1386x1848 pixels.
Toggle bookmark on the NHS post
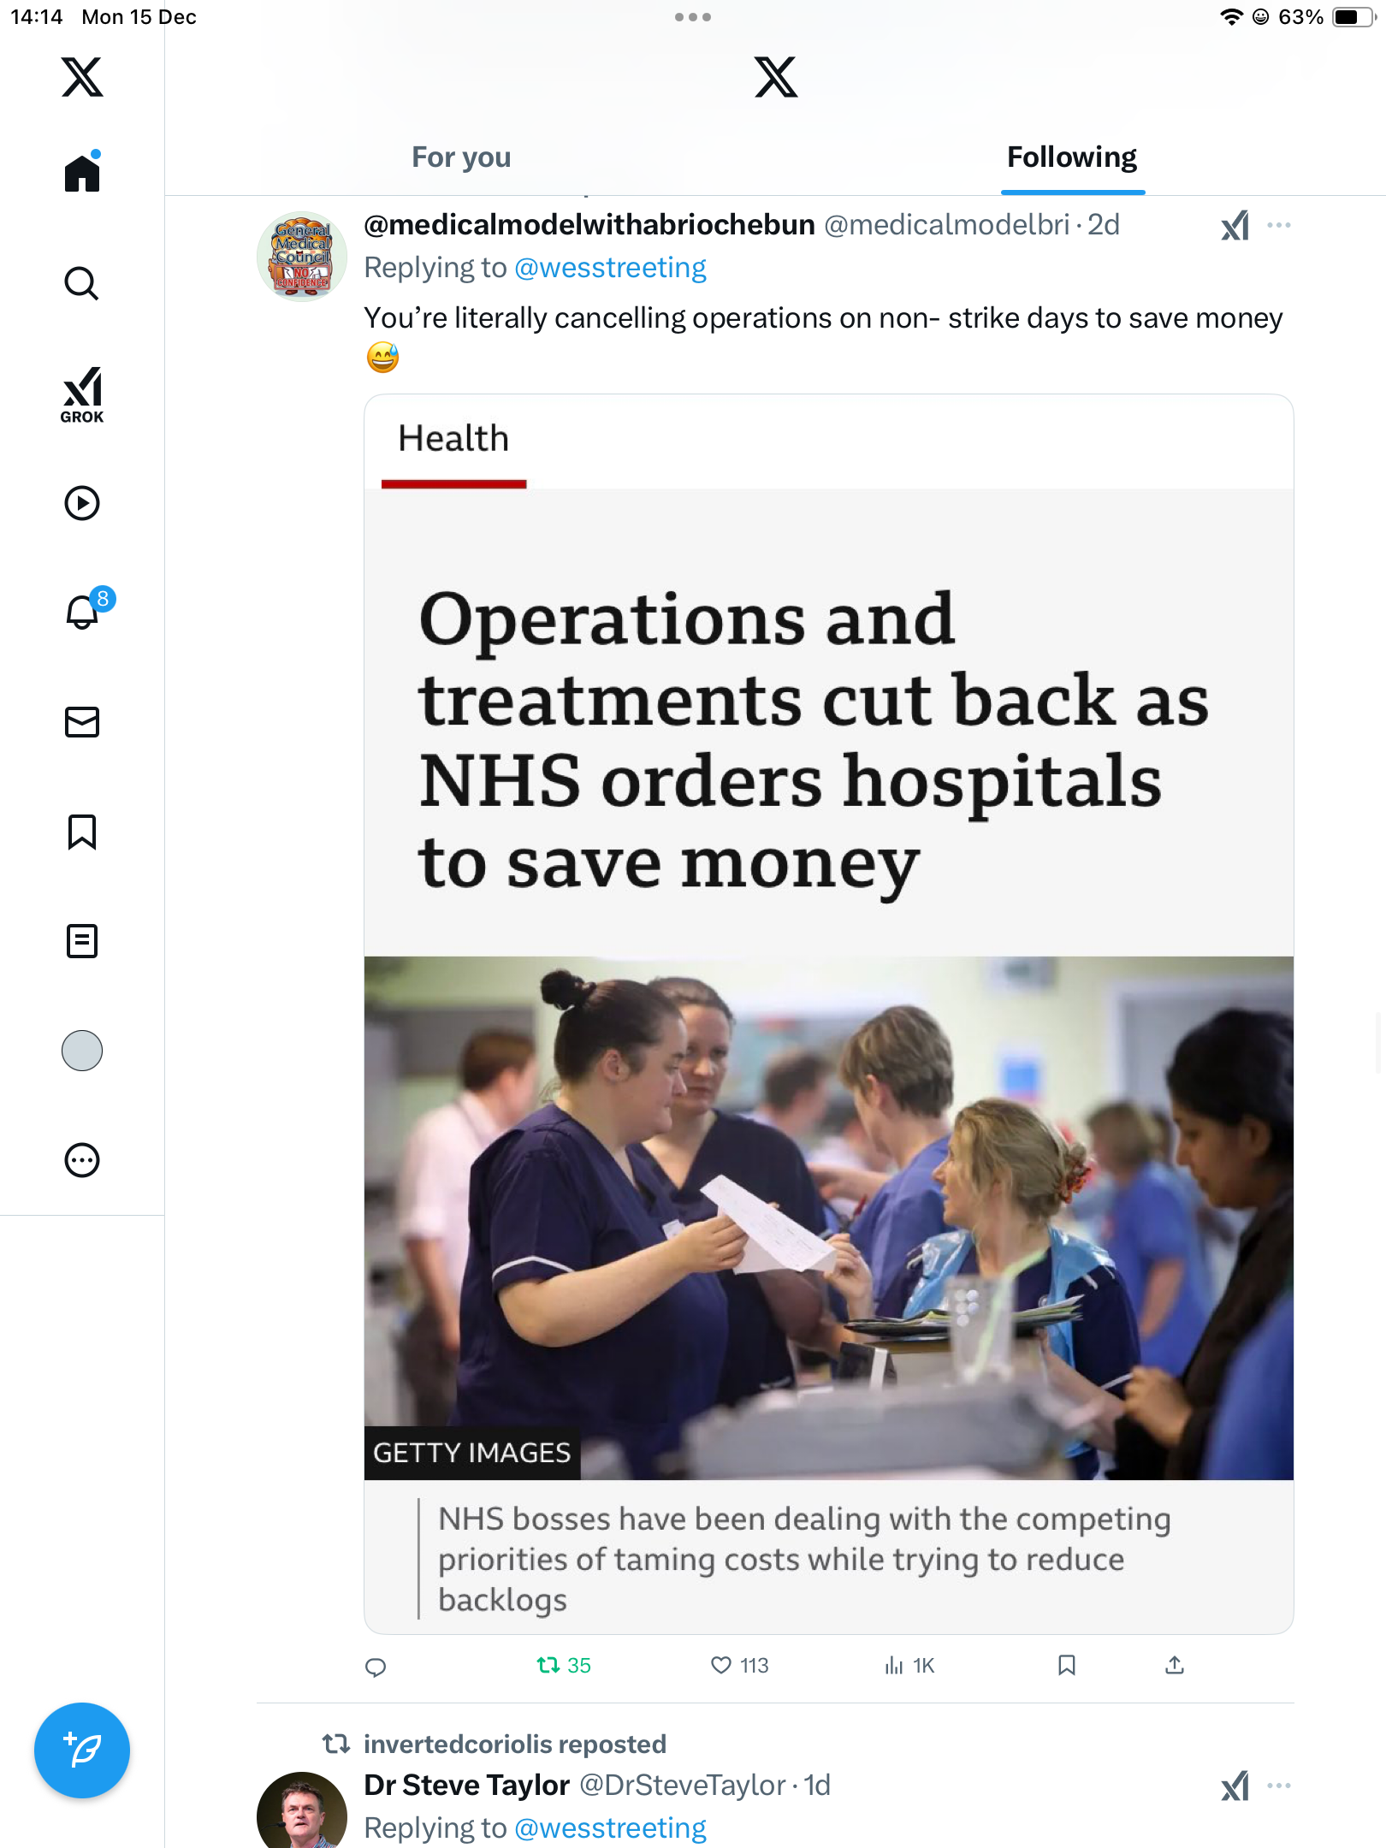(1066, 1665)
